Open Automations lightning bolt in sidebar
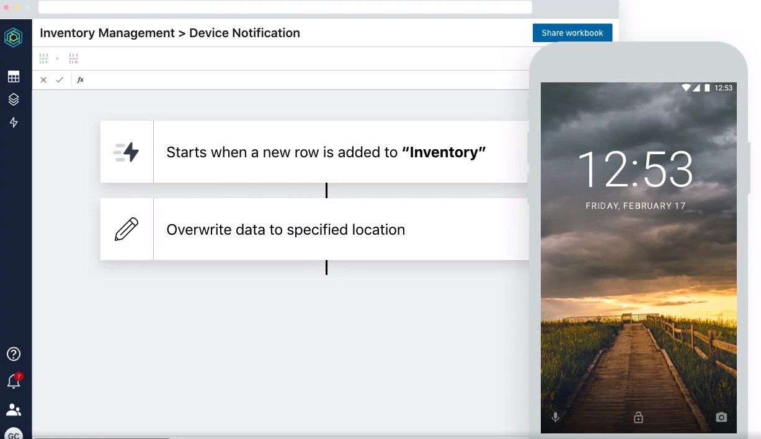The image size is (761, 439). click(14, 123)
